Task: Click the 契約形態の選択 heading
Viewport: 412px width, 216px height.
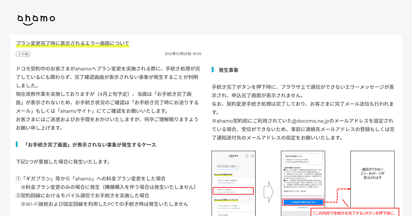Action: pyautogui.click(x=227, y=166)
